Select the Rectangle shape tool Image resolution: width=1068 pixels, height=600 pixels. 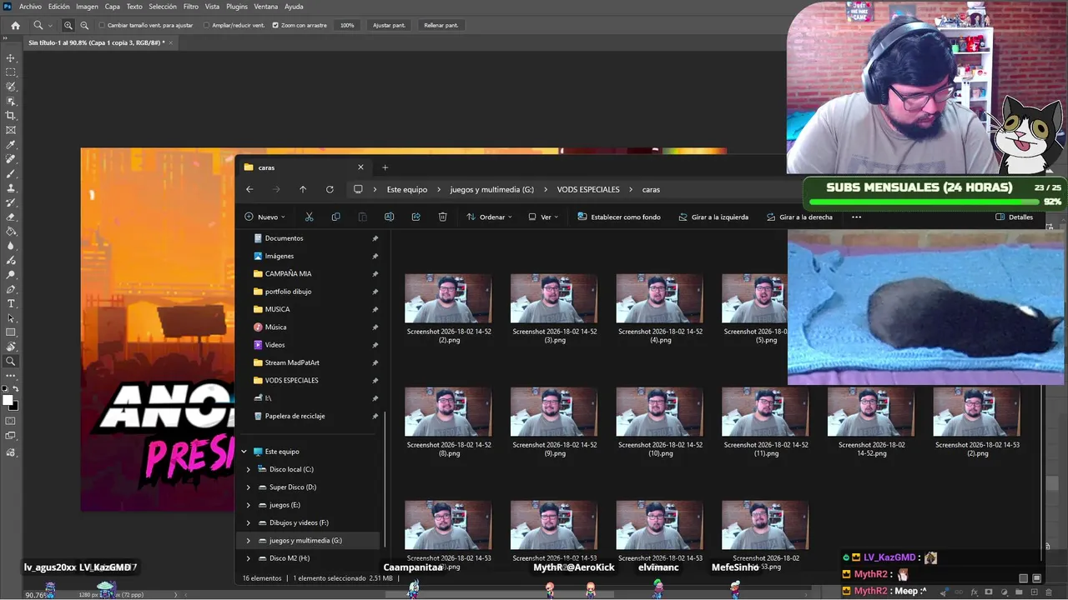(11, 332)
